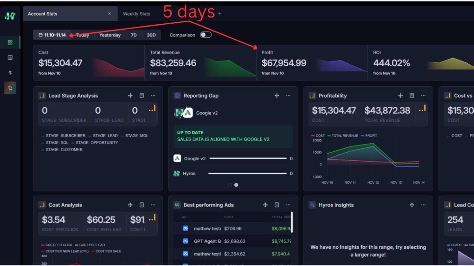Click the Best performing Ads table scrollbar
Viewport: 474px width, 266px height.
tap(292, 222)
